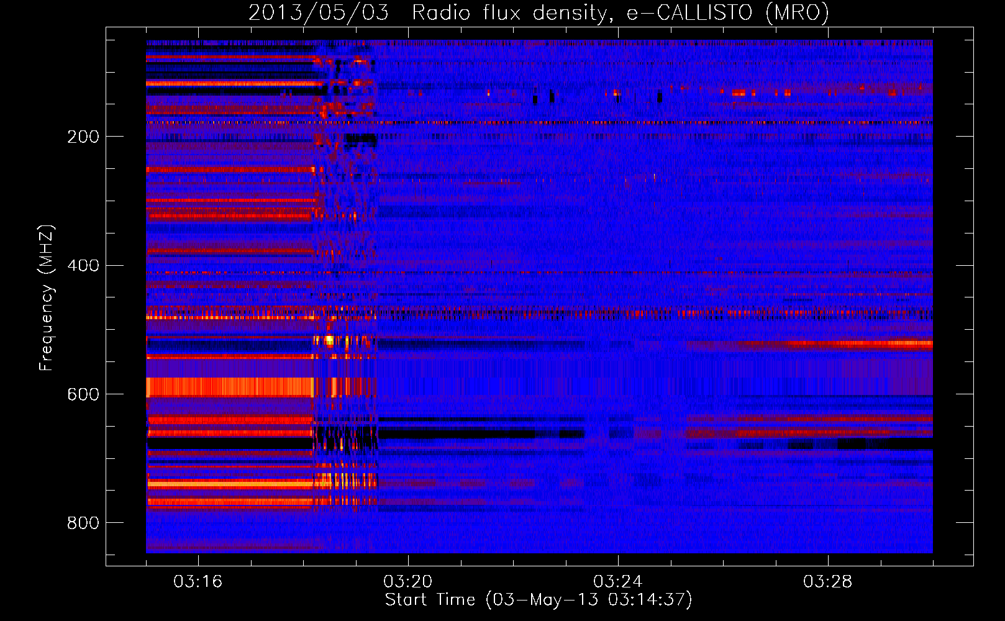Click the plot title "Radio flux density, e-CALLISTO (MRO)"

tap(621, 12)
